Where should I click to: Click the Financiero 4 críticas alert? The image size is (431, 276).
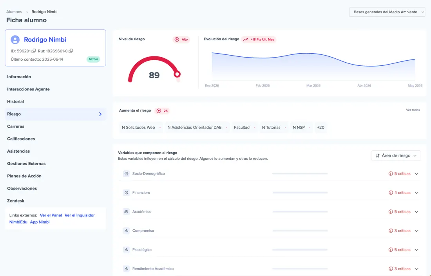click(x=399, y=193)
